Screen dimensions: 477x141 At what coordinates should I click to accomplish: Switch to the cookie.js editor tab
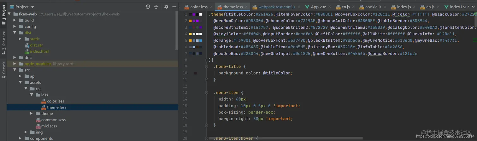[x=373, y=7]
